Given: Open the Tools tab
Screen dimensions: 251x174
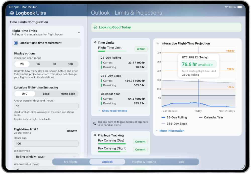Looking at the screenshot, I should tap(180, 162).
